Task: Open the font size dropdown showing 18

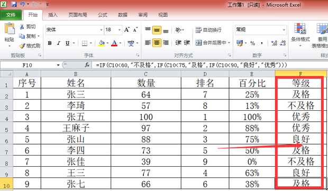Action: click(120, 30)
